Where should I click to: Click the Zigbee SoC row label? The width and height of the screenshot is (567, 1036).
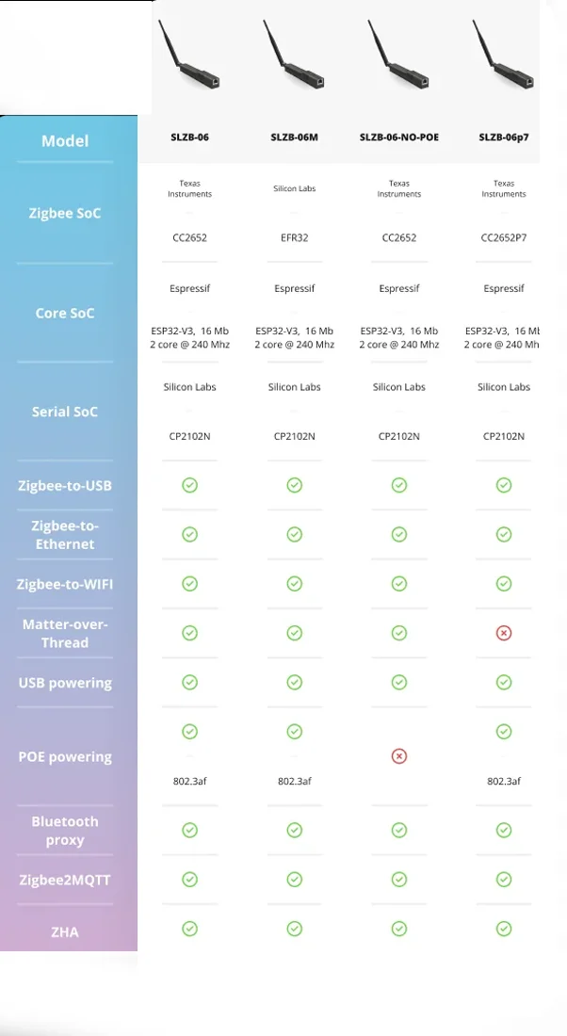[x=65, y=214]
